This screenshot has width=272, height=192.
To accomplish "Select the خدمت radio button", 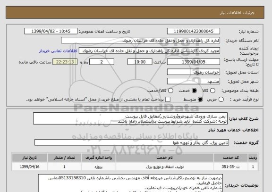I will [x=194, y=91].
